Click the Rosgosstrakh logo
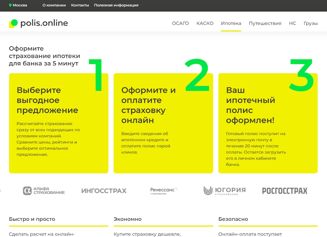 (284, 191)
